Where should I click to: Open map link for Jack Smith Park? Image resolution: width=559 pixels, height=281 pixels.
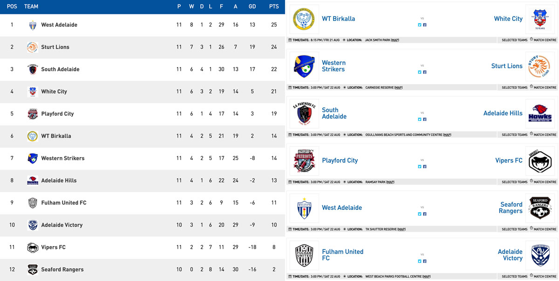395,40
